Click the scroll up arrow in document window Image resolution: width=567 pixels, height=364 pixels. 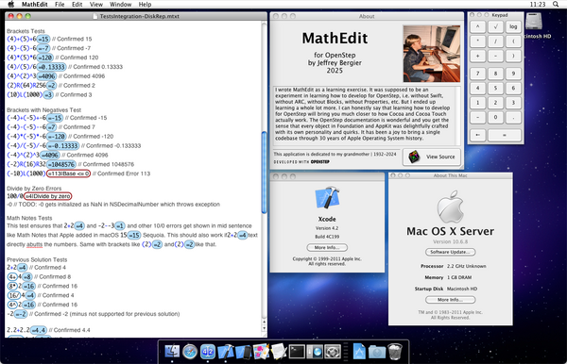pos(264,322)
